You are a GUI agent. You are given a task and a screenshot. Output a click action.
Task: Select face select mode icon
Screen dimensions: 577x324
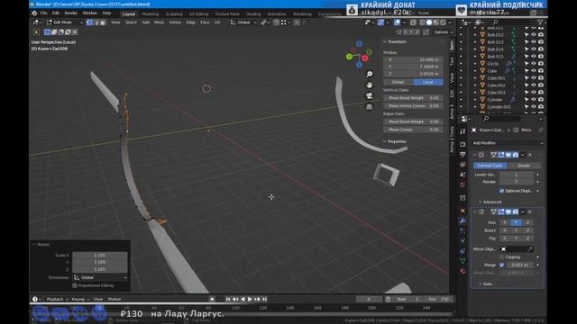click(x=103, y=22)
